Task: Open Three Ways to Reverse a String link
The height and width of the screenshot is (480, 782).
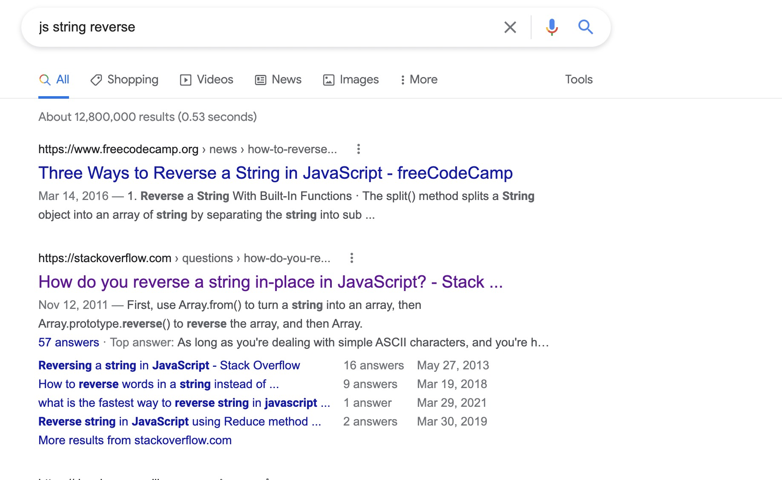Action: pos(275,173)
